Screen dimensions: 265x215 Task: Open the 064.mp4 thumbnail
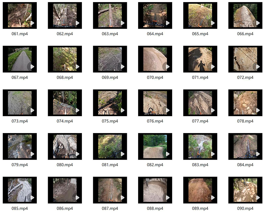pyautogui.click(x=155, y=16)
